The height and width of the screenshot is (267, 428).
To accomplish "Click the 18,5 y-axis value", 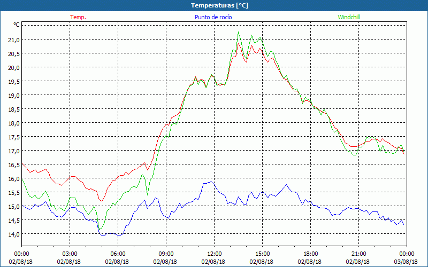I will tap(14, 109).
